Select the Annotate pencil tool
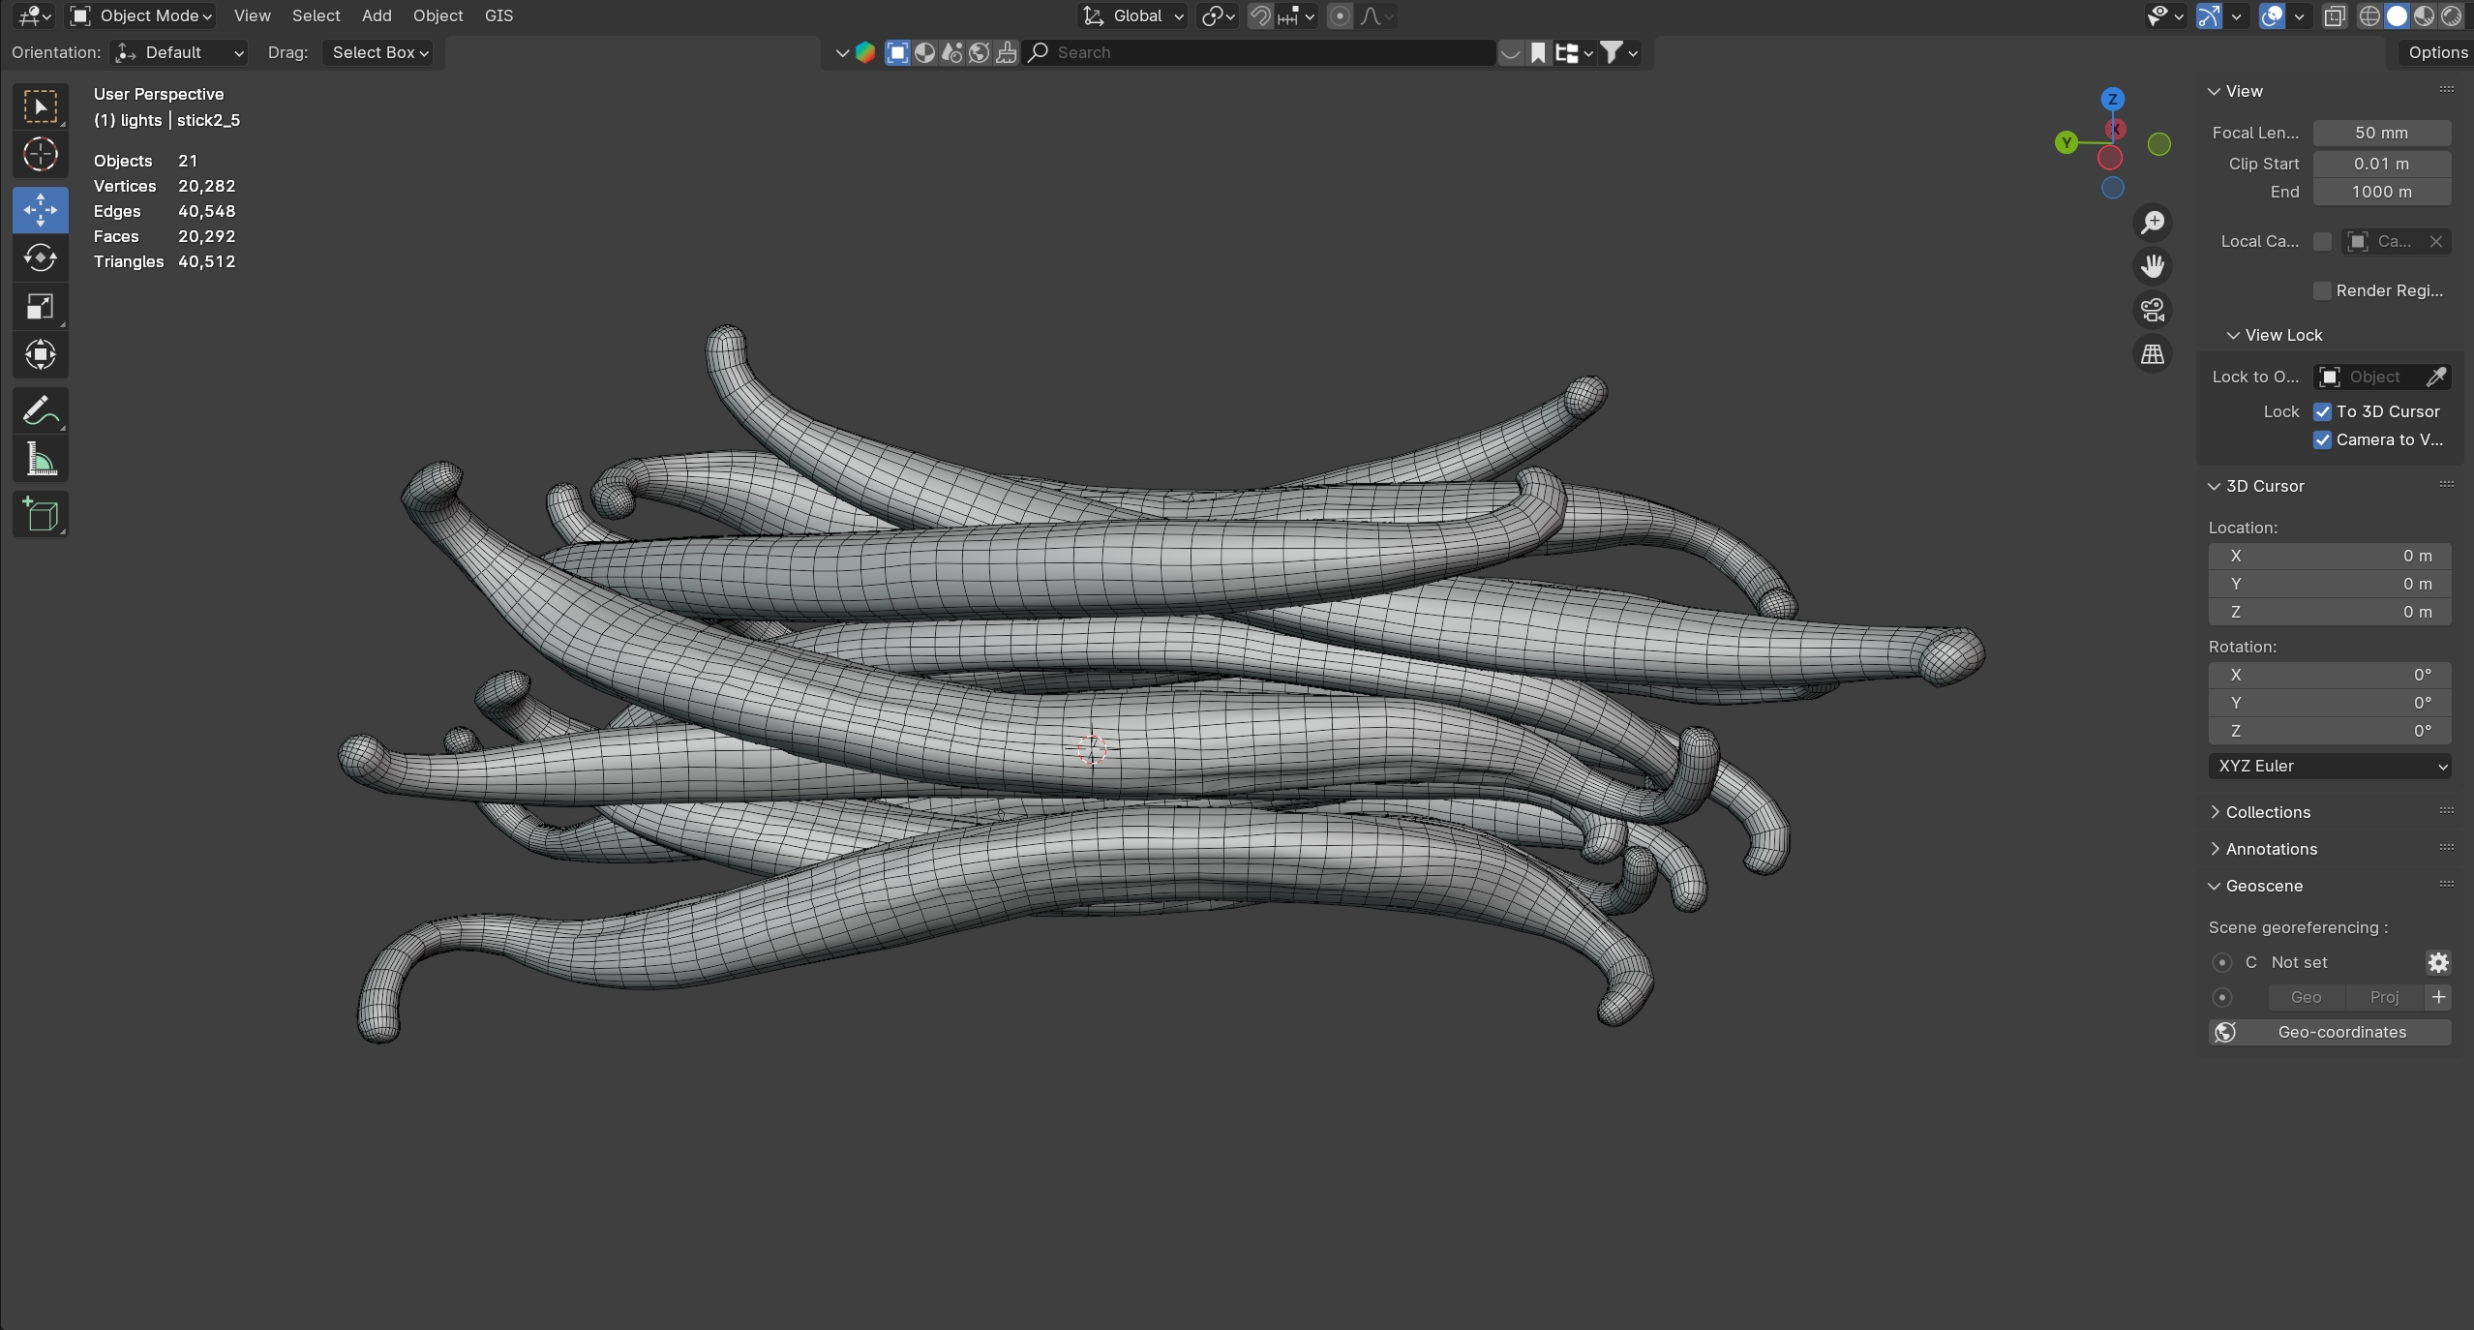Image resolution: width=2474 pixels, height=1330 pixels. coord(41,411)
